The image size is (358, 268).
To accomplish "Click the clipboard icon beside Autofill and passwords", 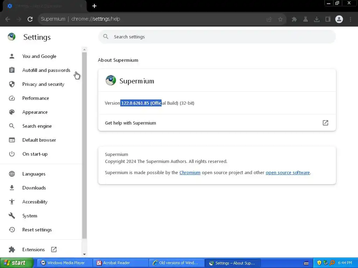I will [12, 70].
